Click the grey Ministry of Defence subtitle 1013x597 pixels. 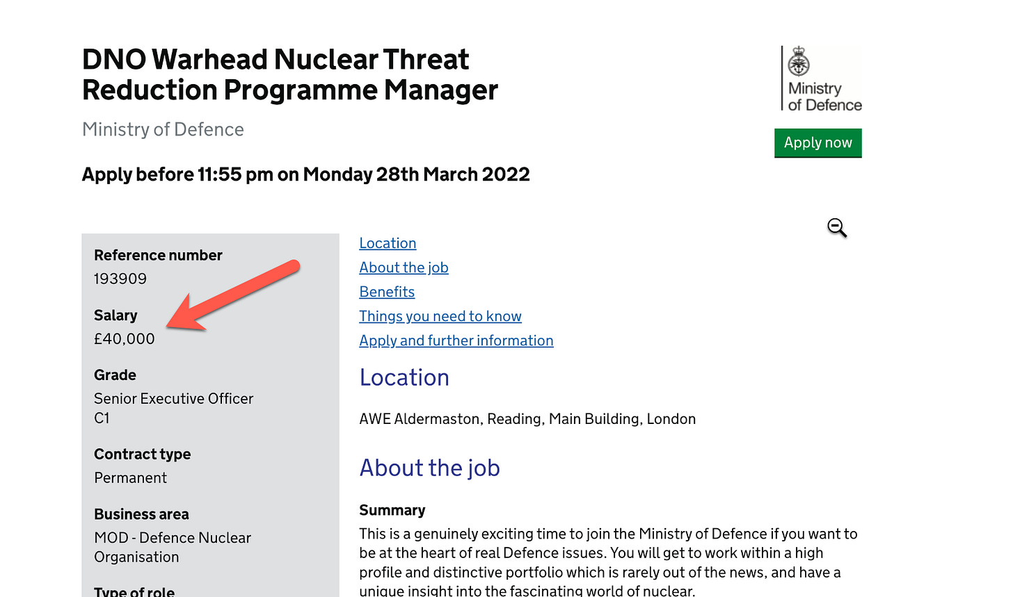pyautogui.click(x=163, y=129)
